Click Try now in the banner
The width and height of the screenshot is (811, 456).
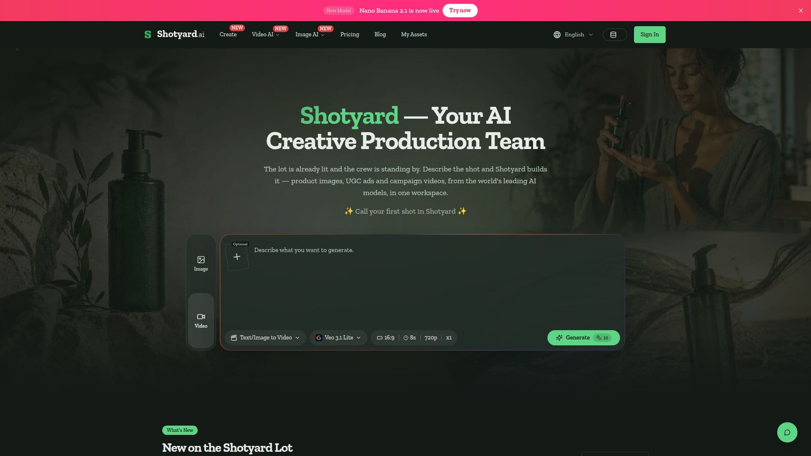point(460,11)
